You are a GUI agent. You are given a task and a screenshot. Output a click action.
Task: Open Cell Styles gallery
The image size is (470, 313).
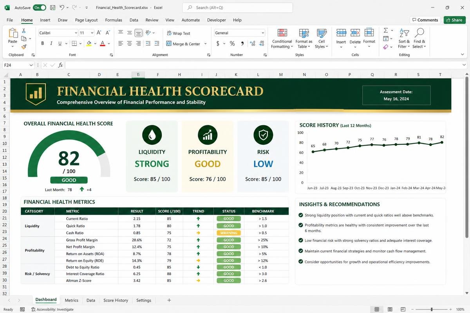(x=322, y=38)
